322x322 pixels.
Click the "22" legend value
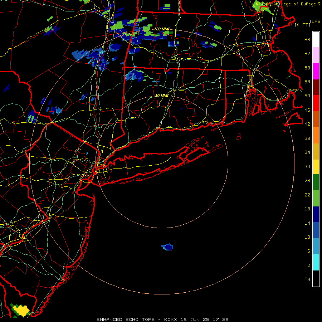coord(307,195)
